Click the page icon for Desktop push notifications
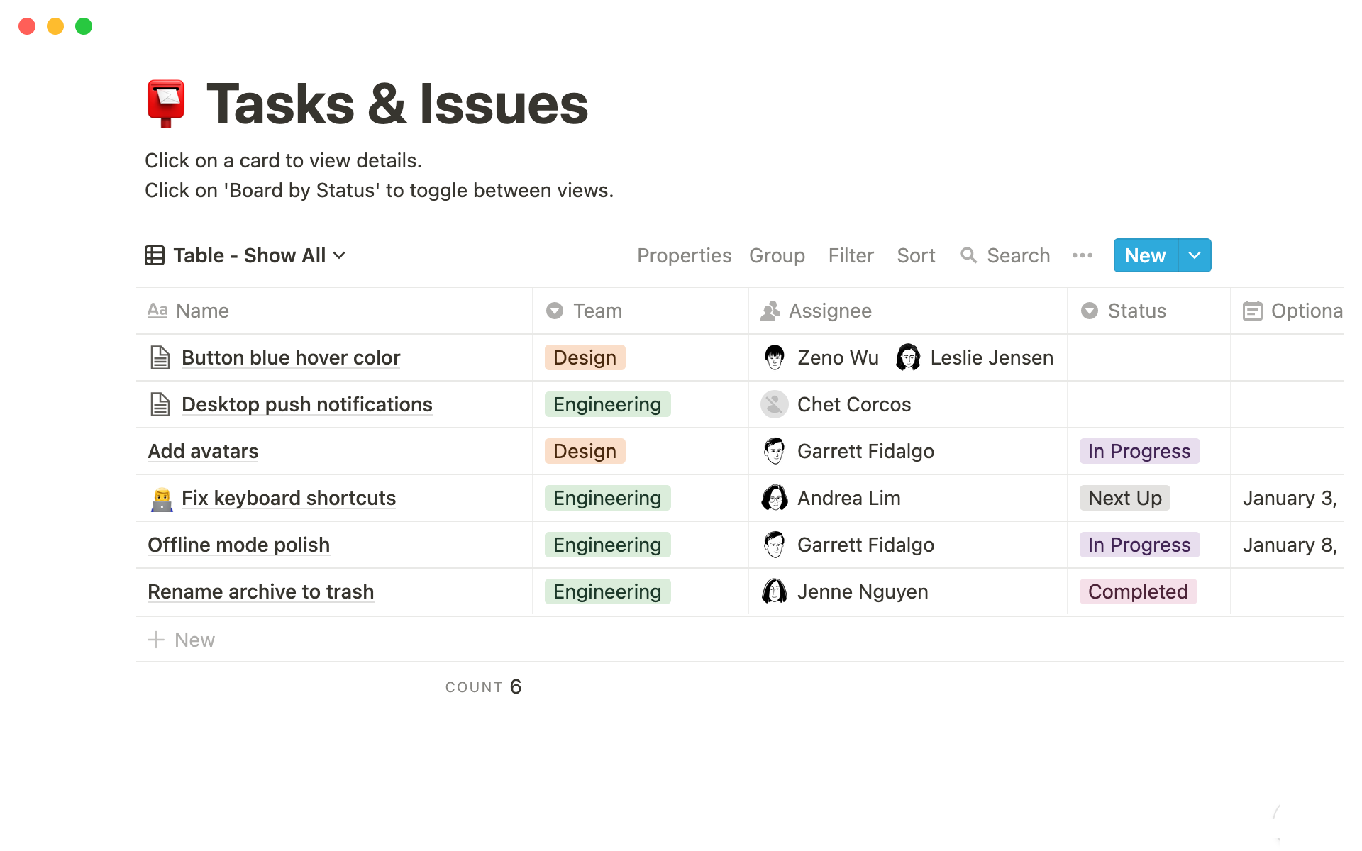The height and width of the screenshot is (851, 1362). 160,404
